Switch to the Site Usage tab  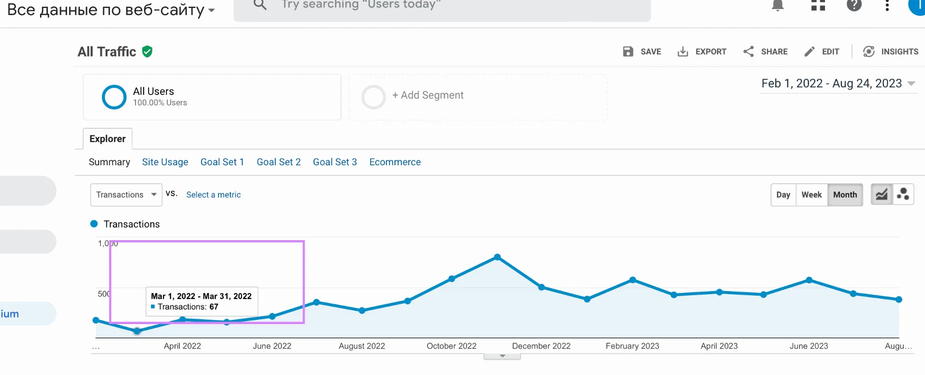pyautogui.click(x=165, y=162)
